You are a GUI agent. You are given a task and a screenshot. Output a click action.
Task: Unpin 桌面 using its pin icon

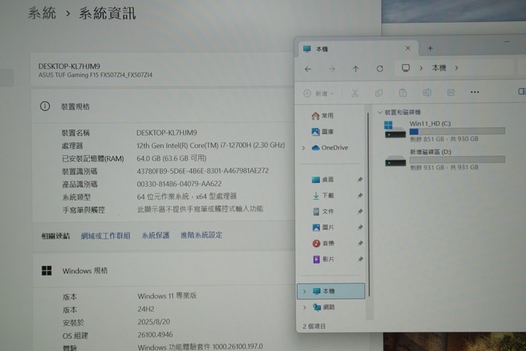pos(360,180)
